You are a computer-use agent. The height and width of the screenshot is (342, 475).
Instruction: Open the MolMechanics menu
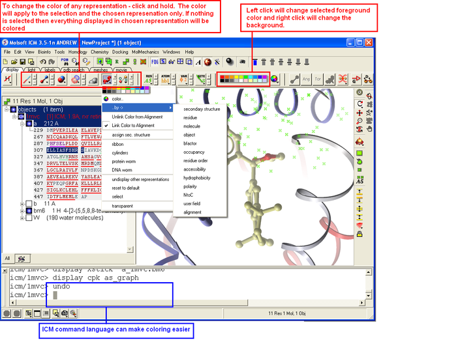click(x=146, y=52)
